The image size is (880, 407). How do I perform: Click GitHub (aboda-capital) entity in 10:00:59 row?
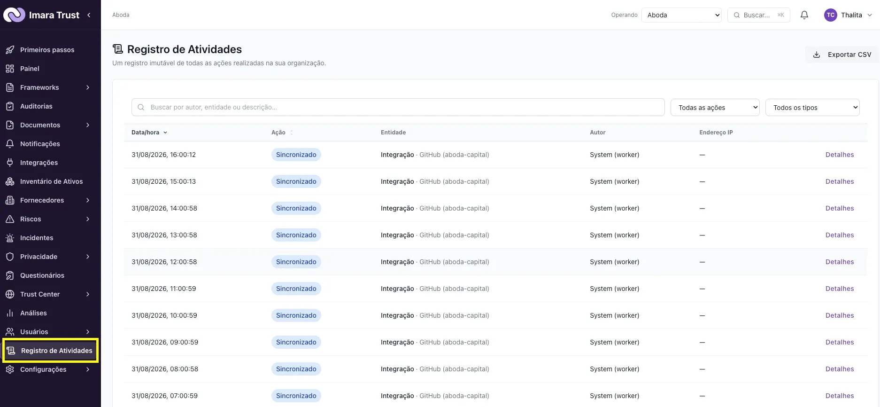[x=454, y=315]
